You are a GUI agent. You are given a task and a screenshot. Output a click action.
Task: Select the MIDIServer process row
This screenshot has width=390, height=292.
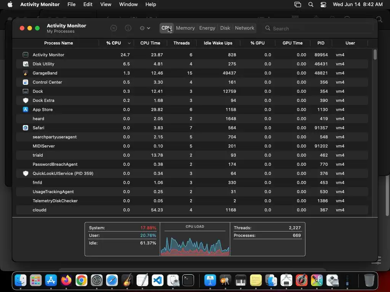point(192,146)
